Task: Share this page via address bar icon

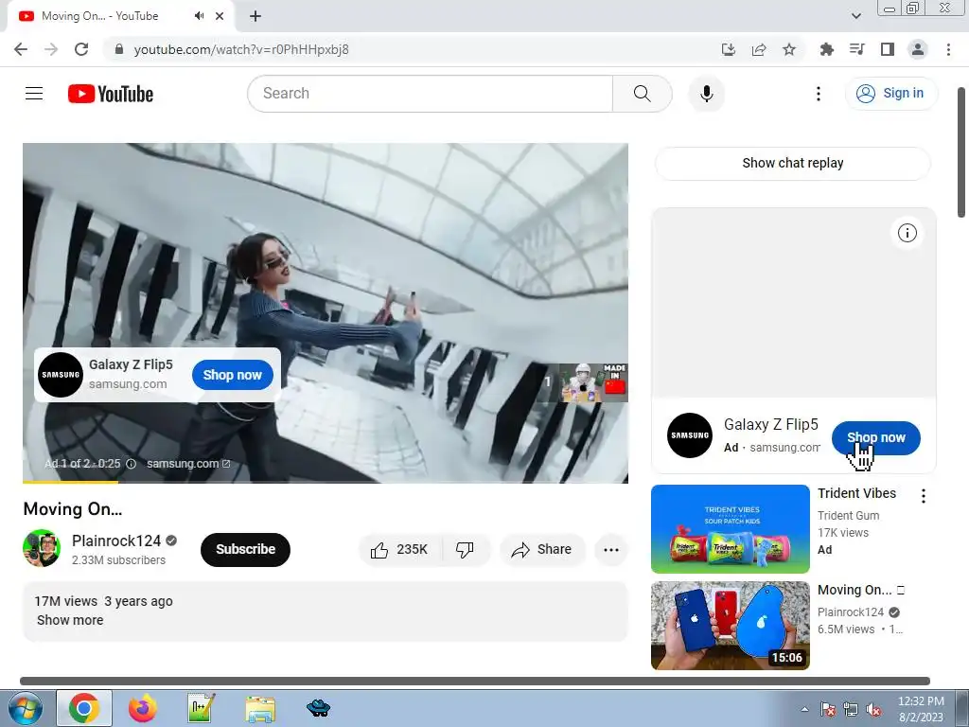Action: 759,49
